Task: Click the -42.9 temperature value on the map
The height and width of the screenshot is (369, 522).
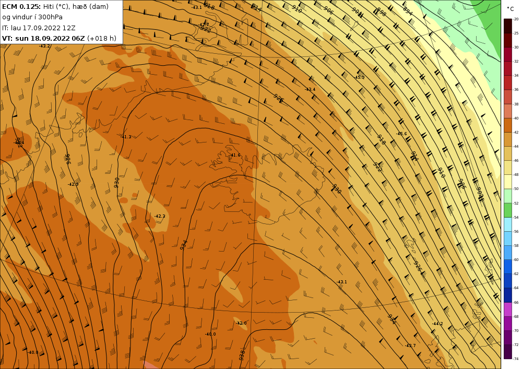Action: click(x=73, y=184)
